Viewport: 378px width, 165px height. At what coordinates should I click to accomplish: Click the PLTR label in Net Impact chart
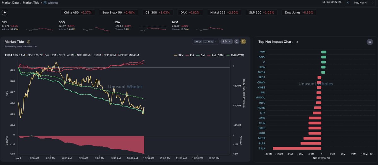pyautogui.click(x=262, y=143)
